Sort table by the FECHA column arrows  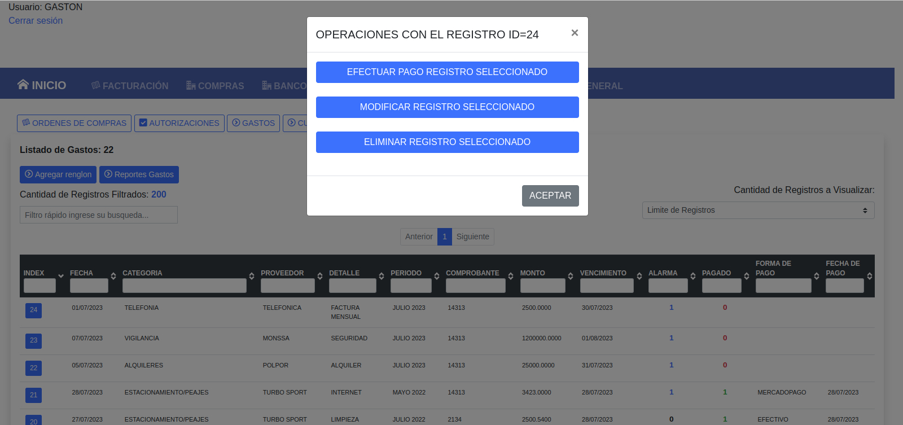click(113, 276)
